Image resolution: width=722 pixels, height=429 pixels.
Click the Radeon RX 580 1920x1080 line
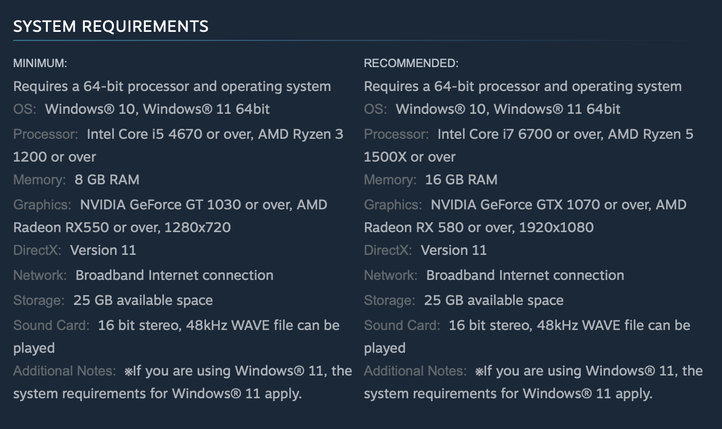[478, 228]
